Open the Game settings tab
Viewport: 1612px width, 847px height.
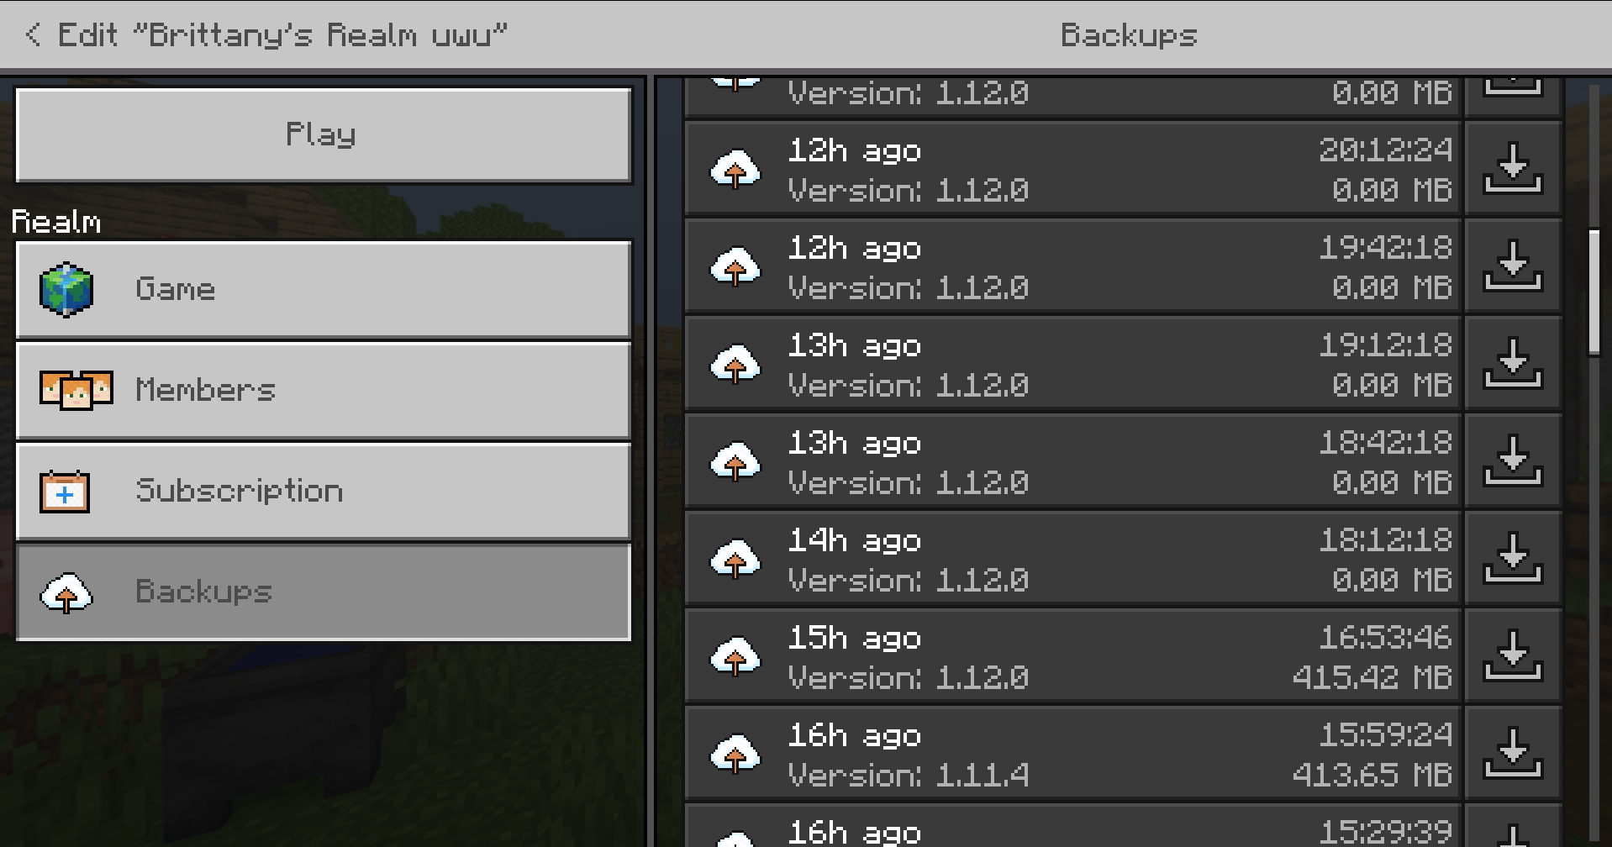pos(324,290)
